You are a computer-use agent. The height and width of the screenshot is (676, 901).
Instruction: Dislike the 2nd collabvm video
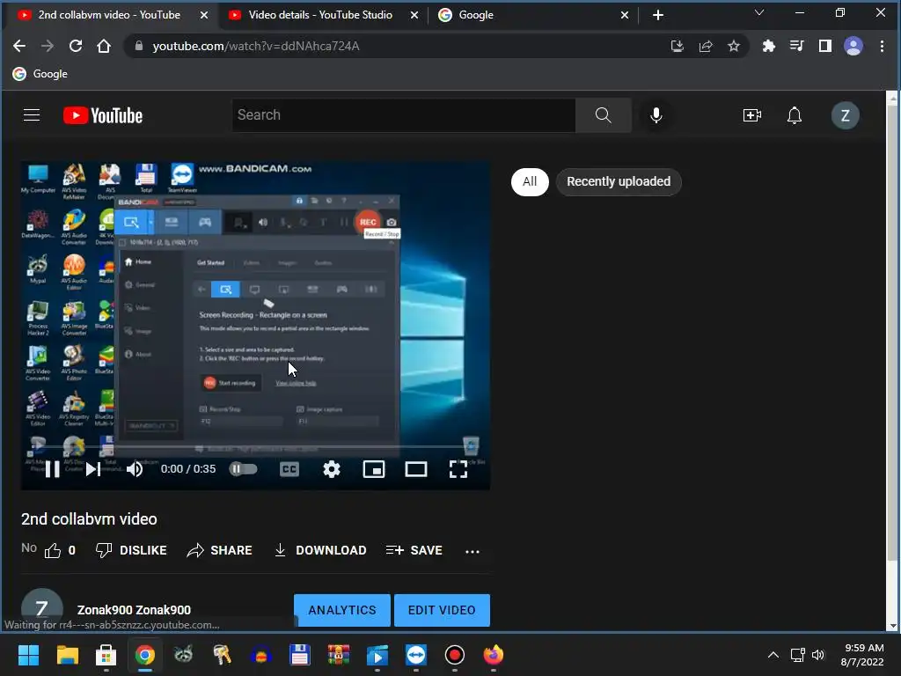(131, 550)
